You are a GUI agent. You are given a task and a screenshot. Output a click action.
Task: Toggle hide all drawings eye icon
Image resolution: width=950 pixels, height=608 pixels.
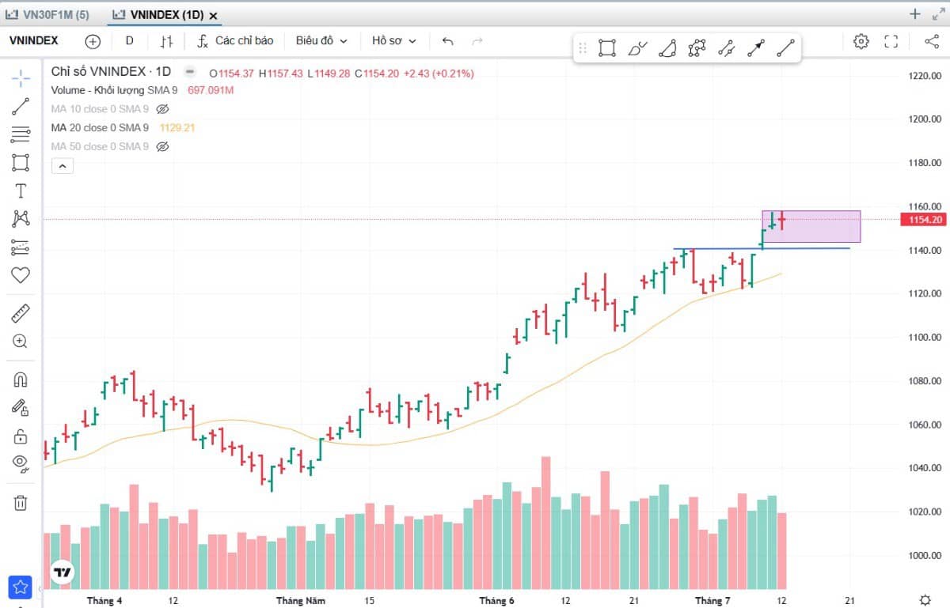tap(21, 463)
